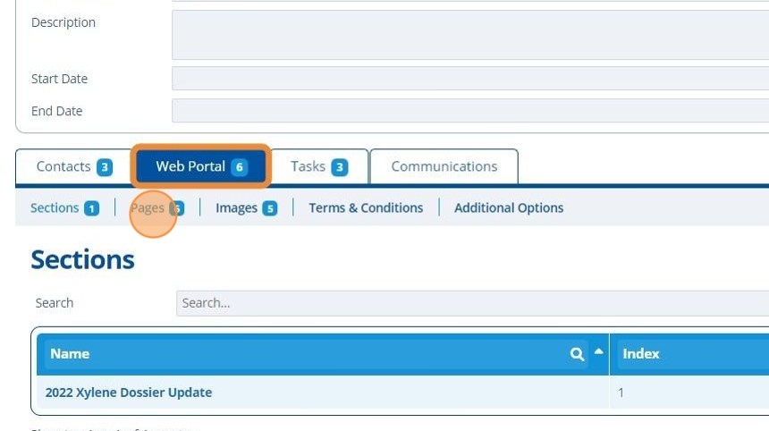Go to the Pages sub-tab
The height and width of the screenshot is (431, 769).
148,208
